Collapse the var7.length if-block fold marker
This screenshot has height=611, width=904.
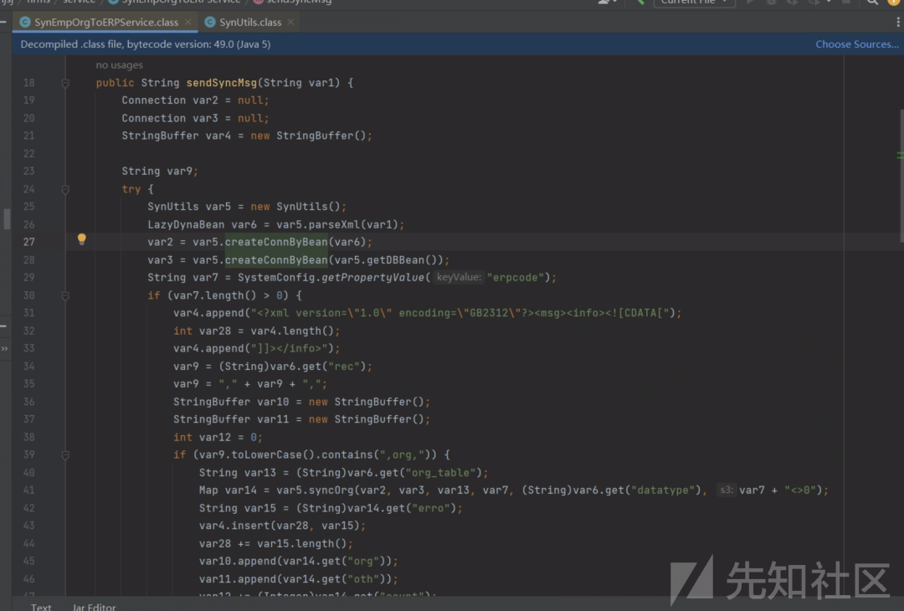tap(65, 295)
